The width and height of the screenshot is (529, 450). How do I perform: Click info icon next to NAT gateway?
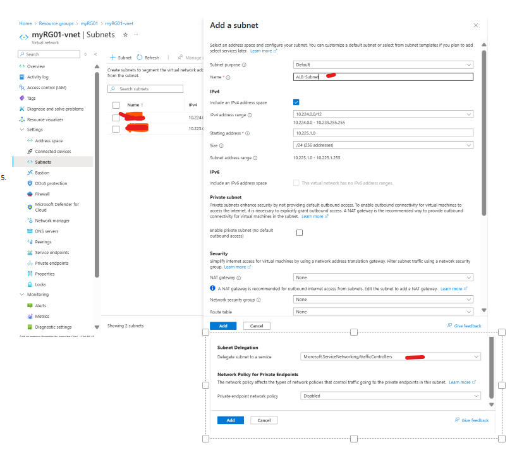pos(239,278)
